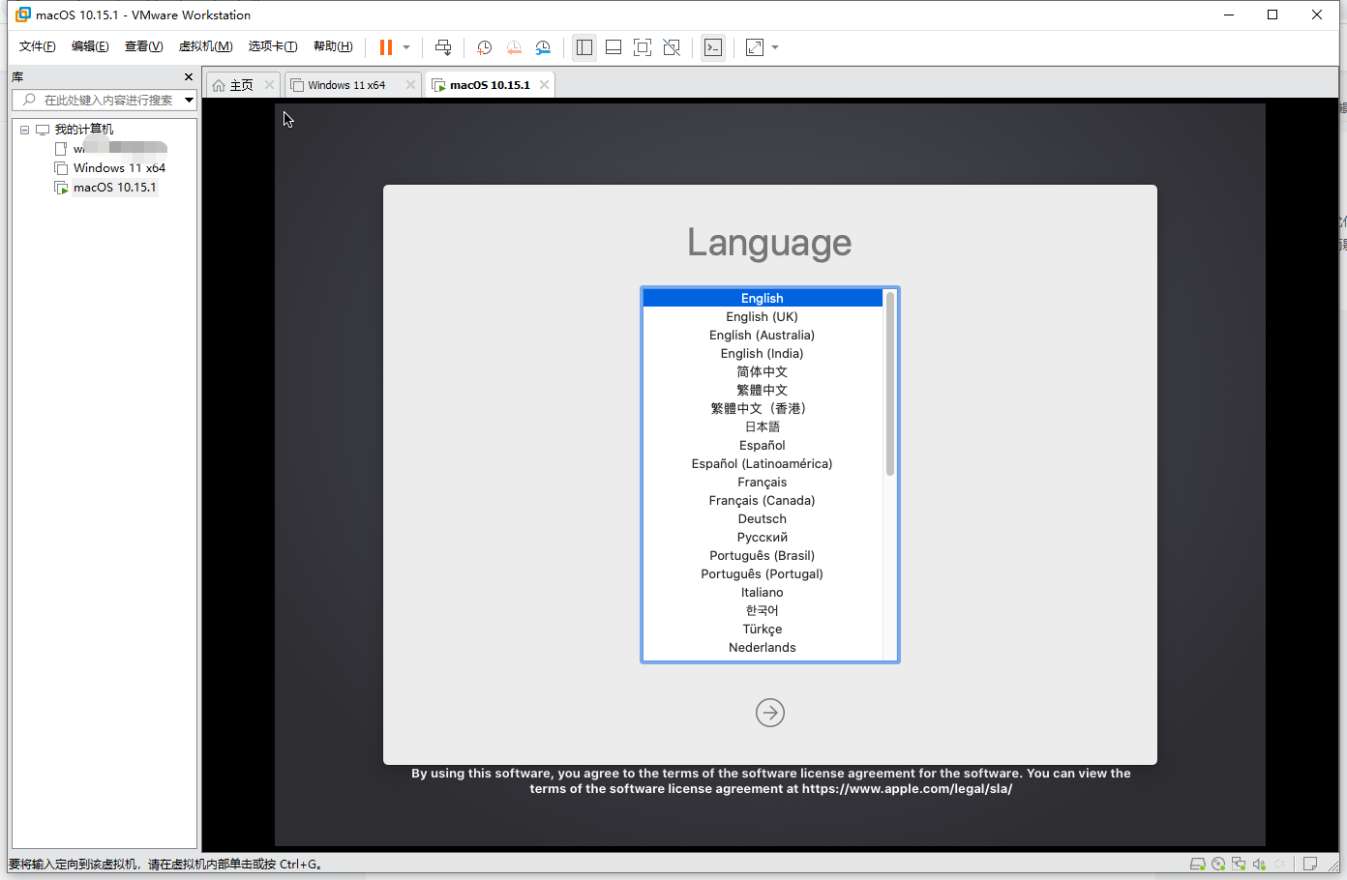
Task: Choose Português (Brasil) language
Action: [763, 555]
